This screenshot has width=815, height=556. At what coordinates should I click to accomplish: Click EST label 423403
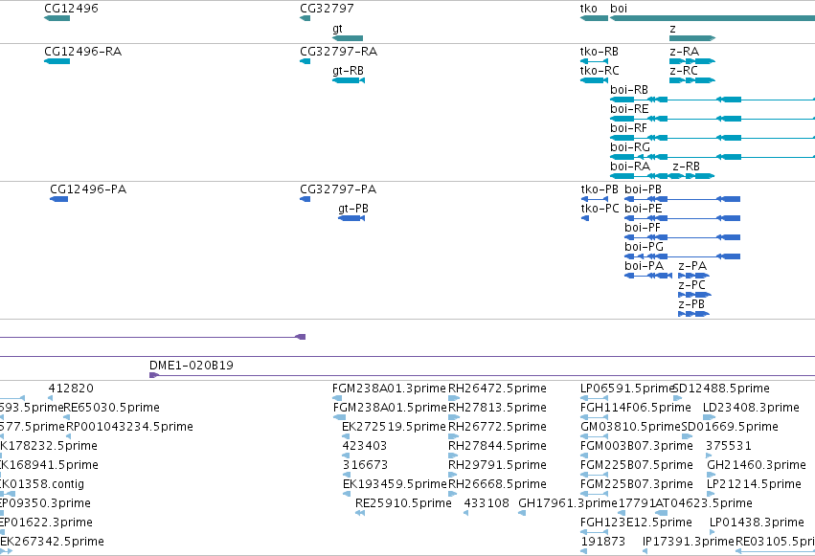(364, 446)
